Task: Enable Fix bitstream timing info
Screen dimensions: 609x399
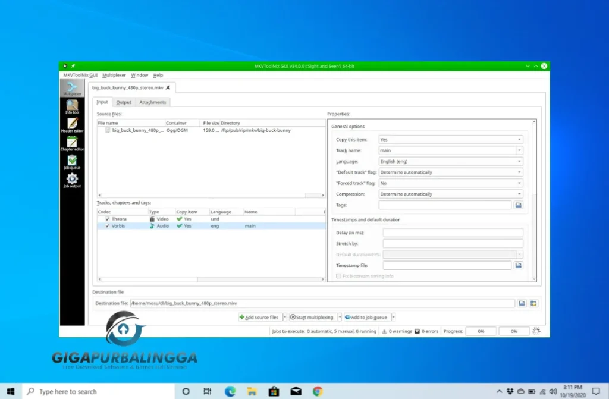Action: click(x=339, y=276)
